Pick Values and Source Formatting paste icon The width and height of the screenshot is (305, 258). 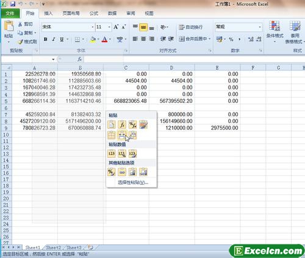coord(132,153)
